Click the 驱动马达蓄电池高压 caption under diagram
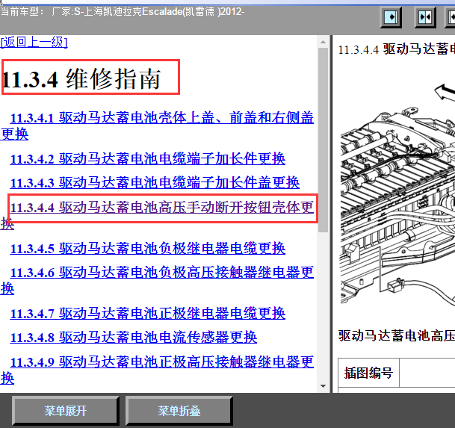This screenshot has width=455, height=428. [x=397, y=335]
